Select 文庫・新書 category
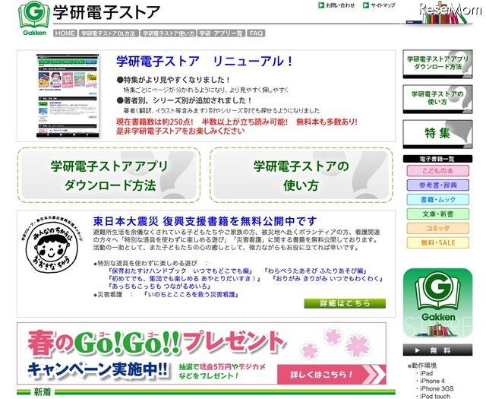486x399 pixels. click(x=437, y=214)
